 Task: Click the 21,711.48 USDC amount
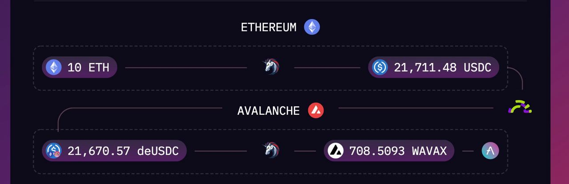pos(443,67)
